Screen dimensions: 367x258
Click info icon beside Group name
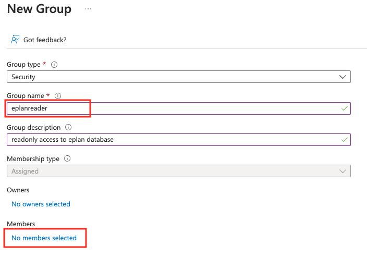(58, 96)
